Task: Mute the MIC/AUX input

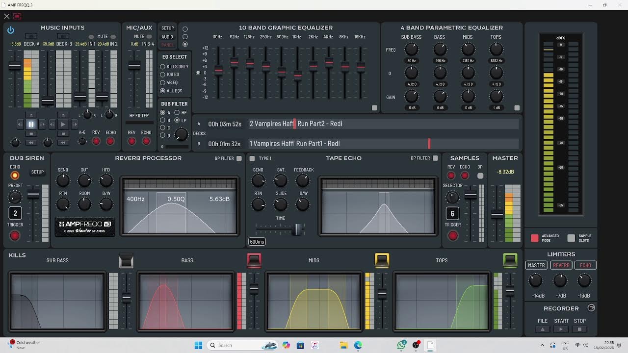Action: [149, 37]
